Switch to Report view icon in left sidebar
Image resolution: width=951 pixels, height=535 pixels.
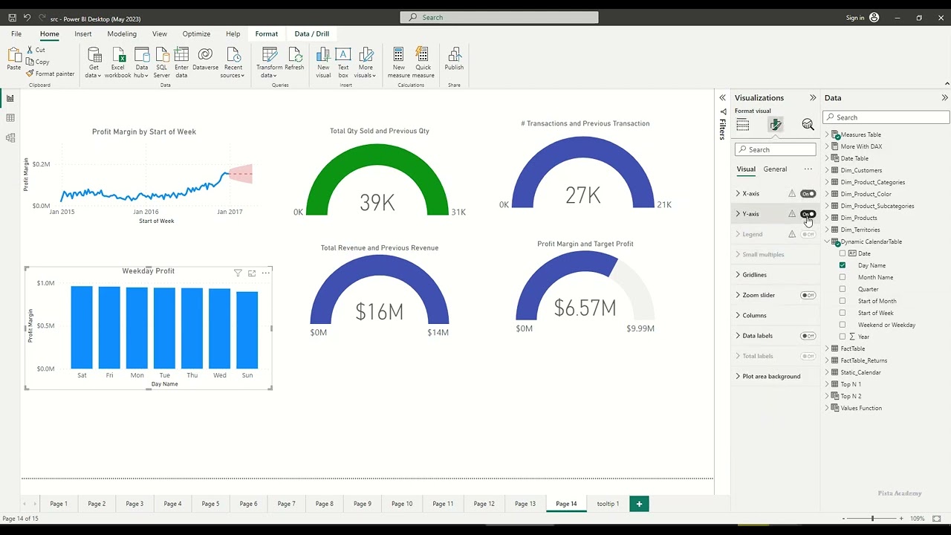click(10, 98)
